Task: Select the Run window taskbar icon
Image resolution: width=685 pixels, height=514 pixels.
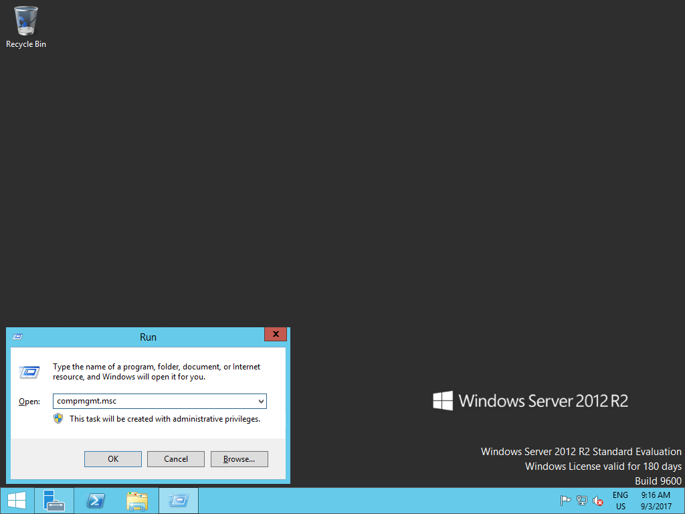Action: pos(178,500)
